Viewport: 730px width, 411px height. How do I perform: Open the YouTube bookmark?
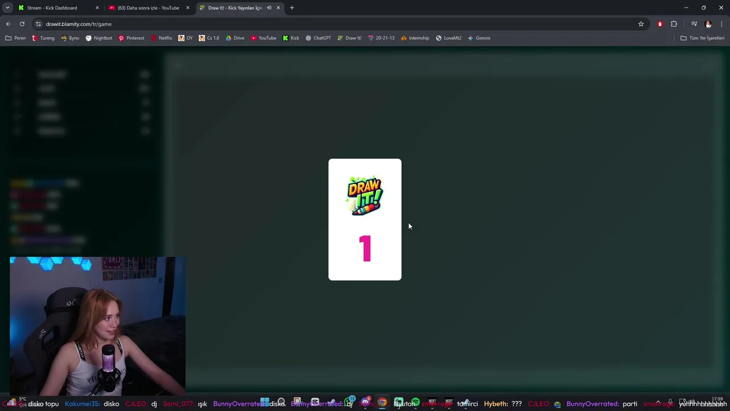(x=263, y=38)
